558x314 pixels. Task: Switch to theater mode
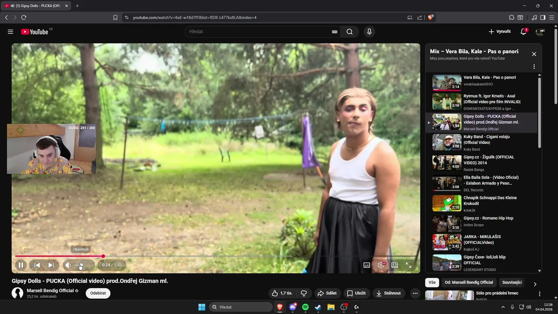click(x=395, y=265)
